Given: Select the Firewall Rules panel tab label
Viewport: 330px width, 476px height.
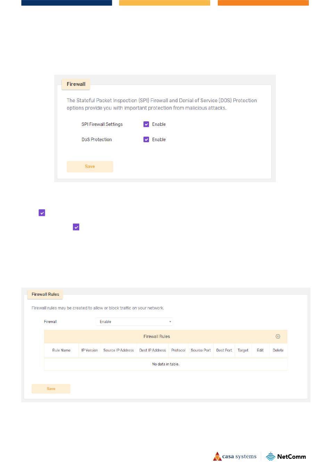Looking at the screenshot, I should click(45, 294).
